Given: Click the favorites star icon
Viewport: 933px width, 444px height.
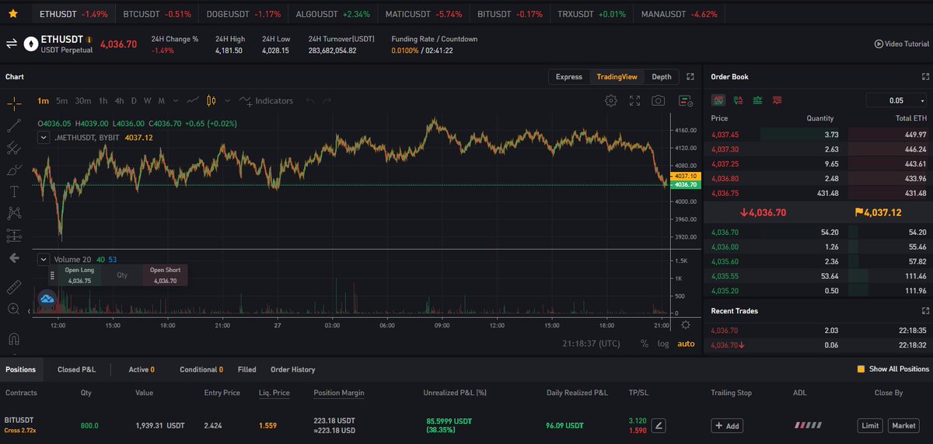Looking at the screenshot, I should 13,14.
